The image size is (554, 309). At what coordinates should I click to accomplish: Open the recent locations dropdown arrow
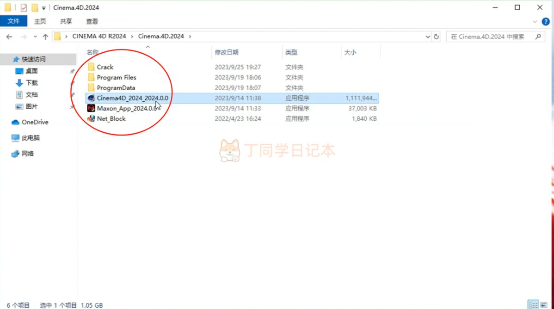point(35,37)
